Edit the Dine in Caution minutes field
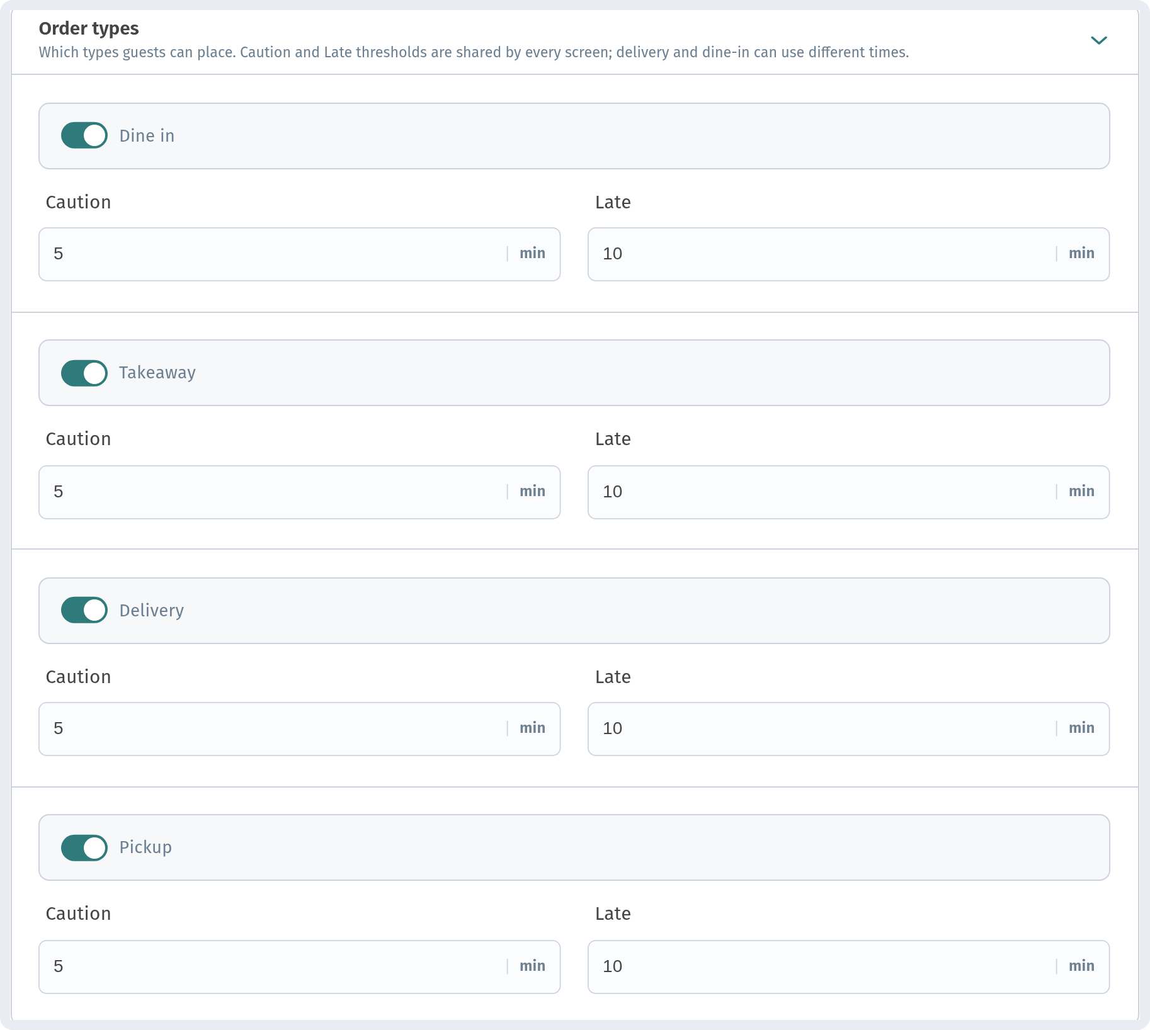The width and height of the screenshot is (1150, 1030). 299,254
